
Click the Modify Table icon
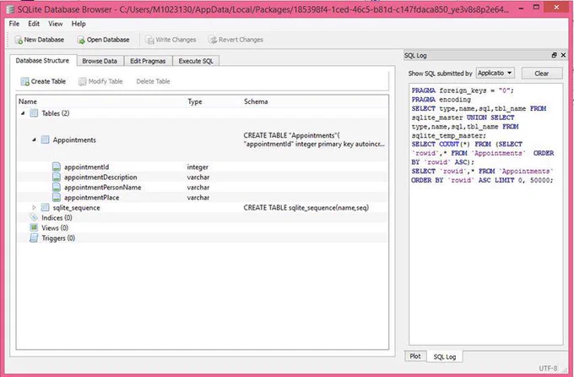83,81
